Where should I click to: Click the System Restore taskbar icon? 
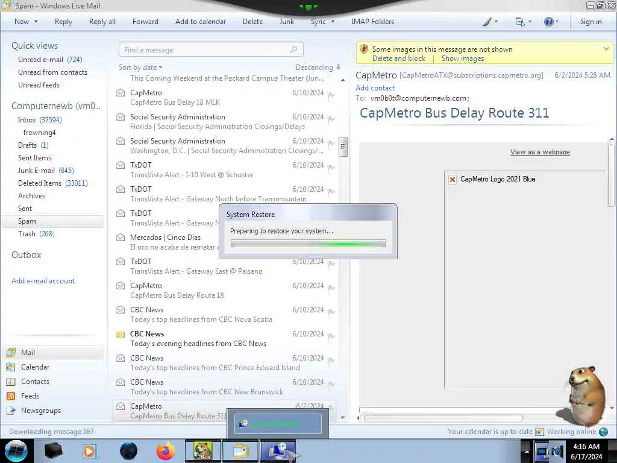278,451
